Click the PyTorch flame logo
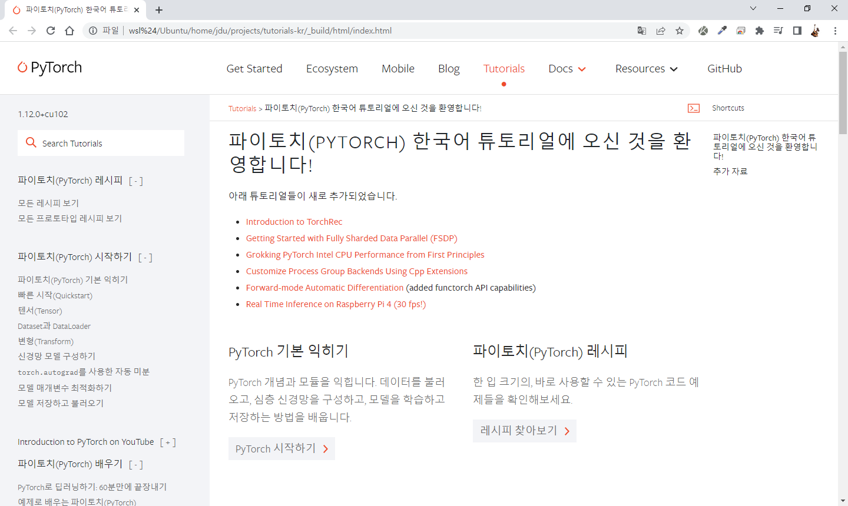848x506 pixels. click(22, 67)
